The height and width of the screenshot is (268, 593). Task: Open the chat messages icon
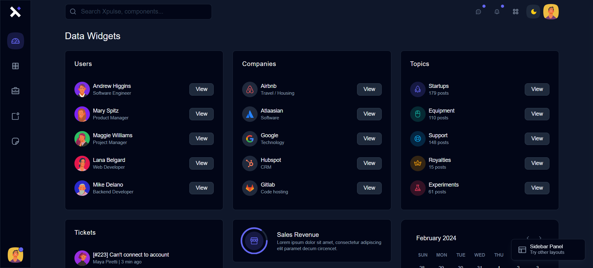point(478,12)
